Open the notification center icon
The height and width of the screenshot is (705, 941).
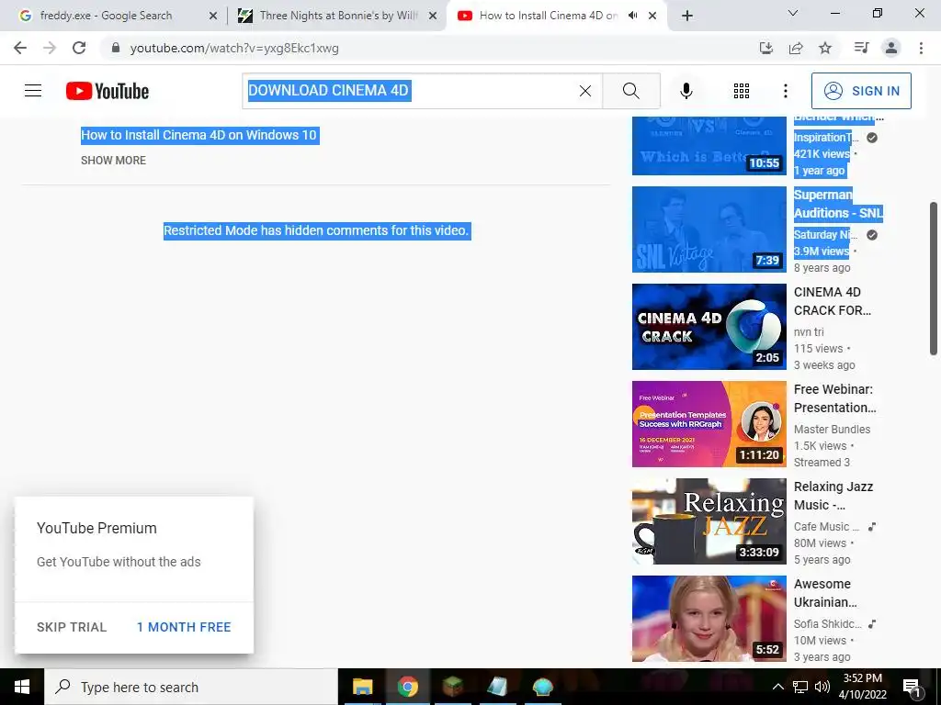point(913,687)
